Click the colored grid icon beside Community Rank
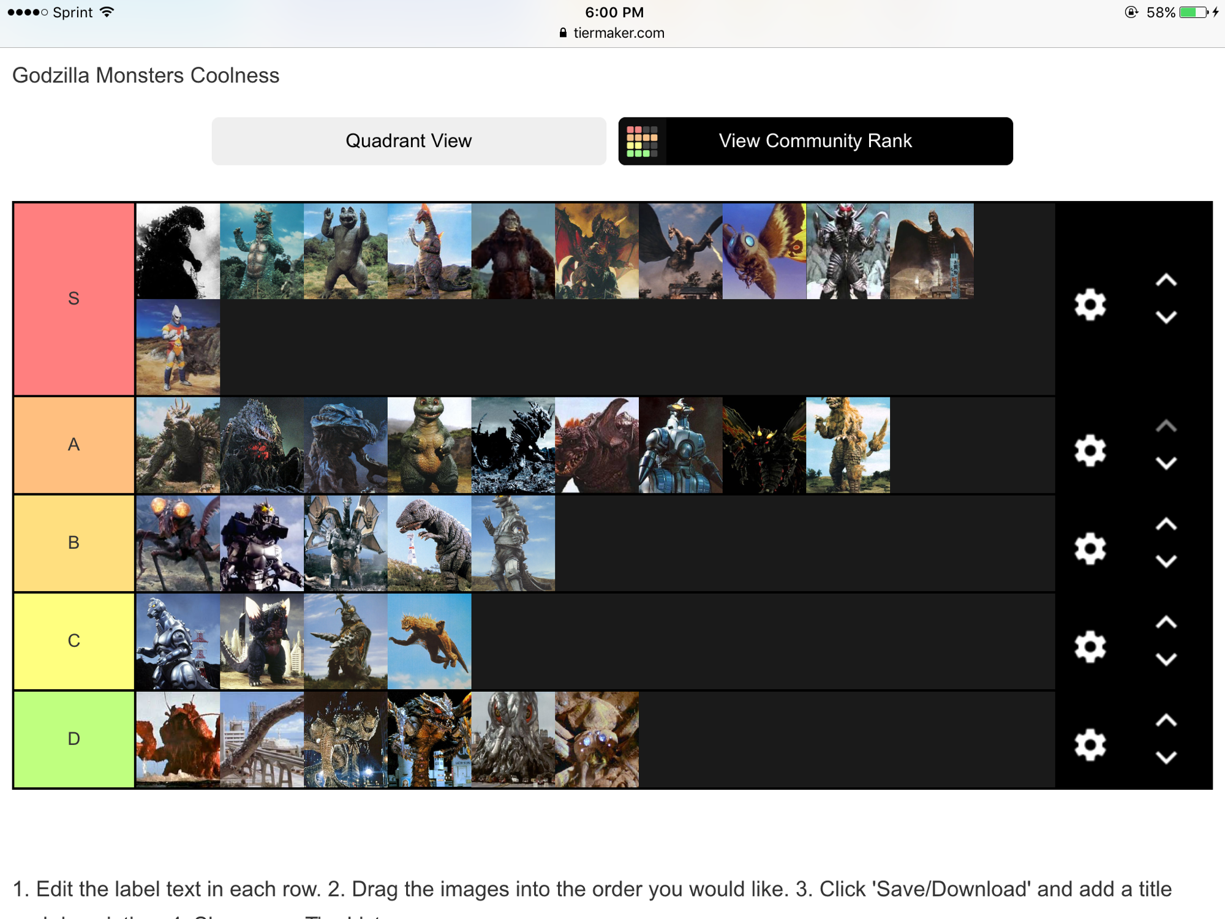 pyautogui.click(x=642, y=141)
